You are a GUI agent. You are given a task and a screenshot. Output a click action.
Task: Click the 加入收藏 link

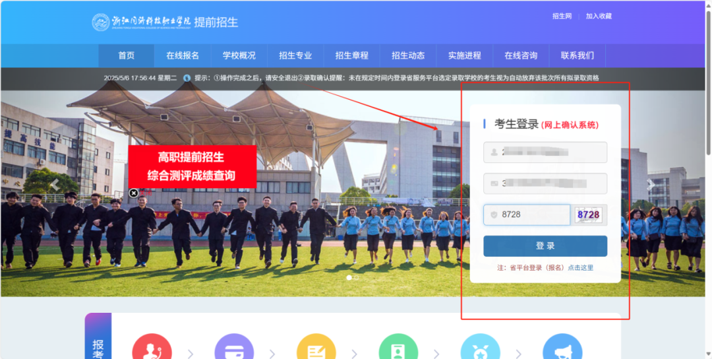[599, 16]
